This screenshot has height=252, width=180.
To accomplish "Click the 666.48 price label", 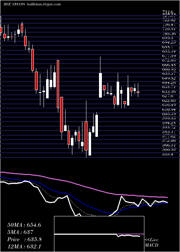I will coord(169,65).
